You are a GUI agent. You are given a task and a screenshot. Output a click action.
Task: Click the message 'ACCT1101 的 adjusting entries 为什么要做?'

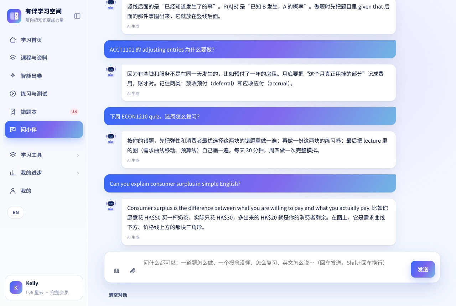pos(250,49)
